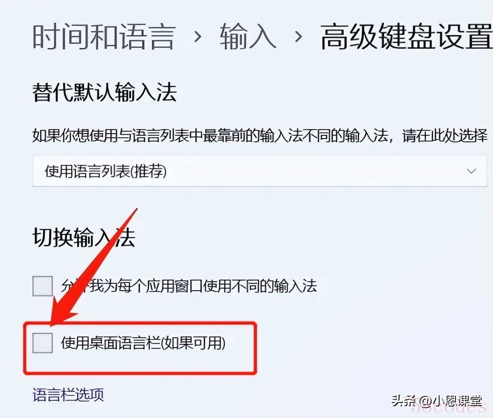Click description text about 语言列表中最靠前的输入法
Screen dimensions: 493x418
click(260, 135)
